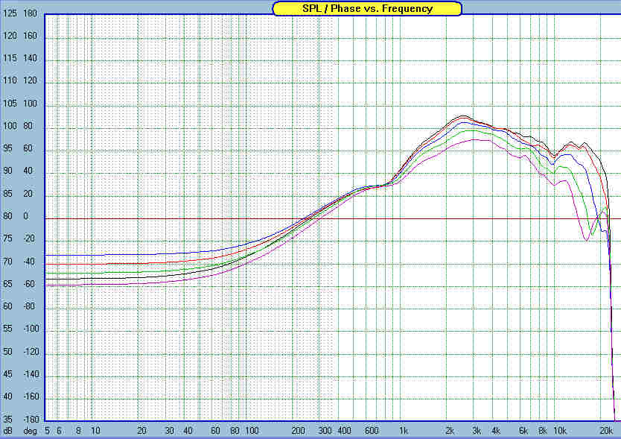Click the 600 frequency axis label
Image resolution: width=621 pixels, height=439 pixels.
tap(372, 431)
